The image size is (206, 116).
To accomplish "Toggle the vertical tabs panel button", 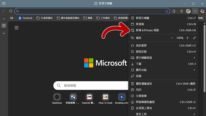I will pyautogui.click(x=4, y=26).
